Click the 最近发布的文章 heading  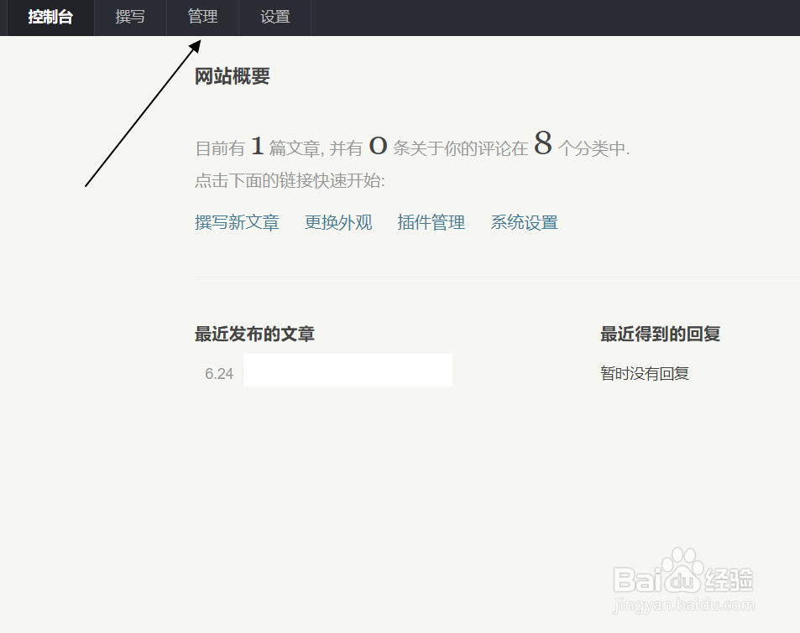pos(254,335)
